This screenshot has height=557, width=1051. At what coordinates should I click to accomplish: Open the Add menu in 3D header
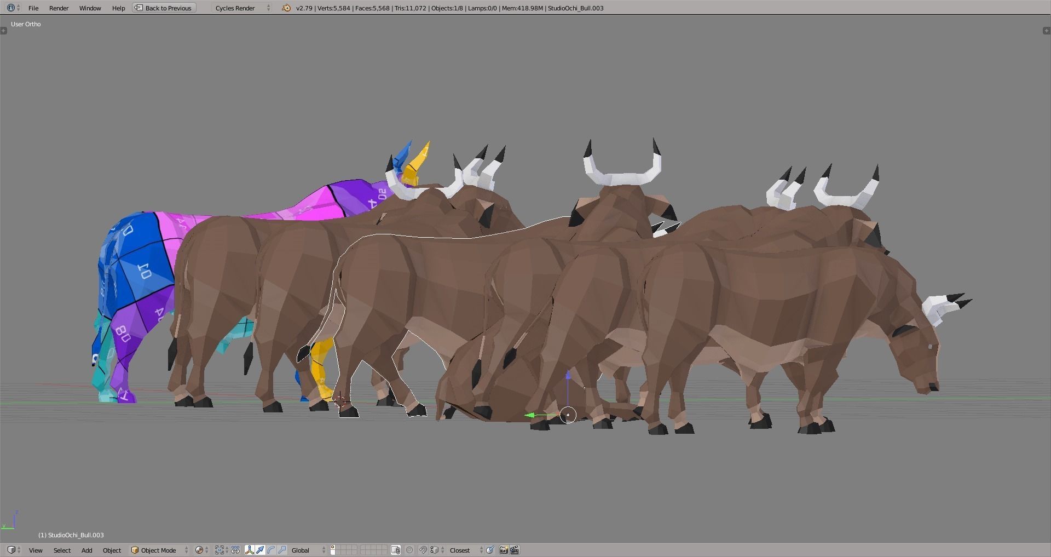tap(86, 550)
